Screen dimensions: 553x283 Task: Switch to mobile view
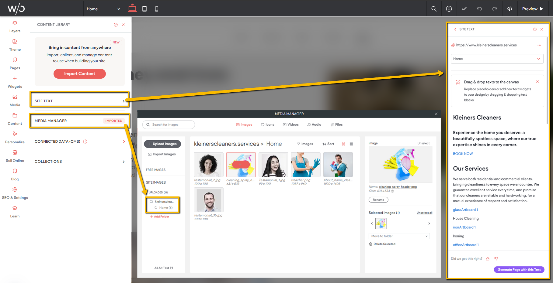point(157,9)
